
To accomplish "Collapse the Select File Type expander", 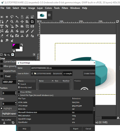I will click(19, 95).
